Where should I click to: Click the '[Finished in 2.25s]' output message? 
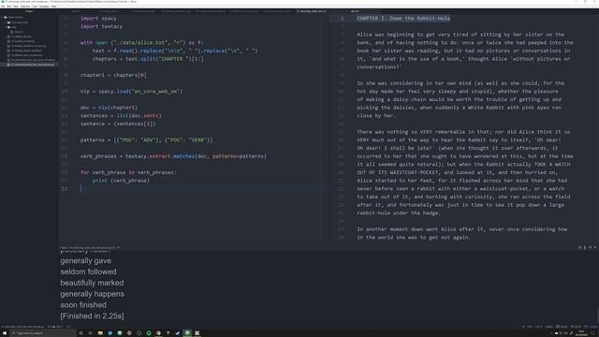(92, 316)
